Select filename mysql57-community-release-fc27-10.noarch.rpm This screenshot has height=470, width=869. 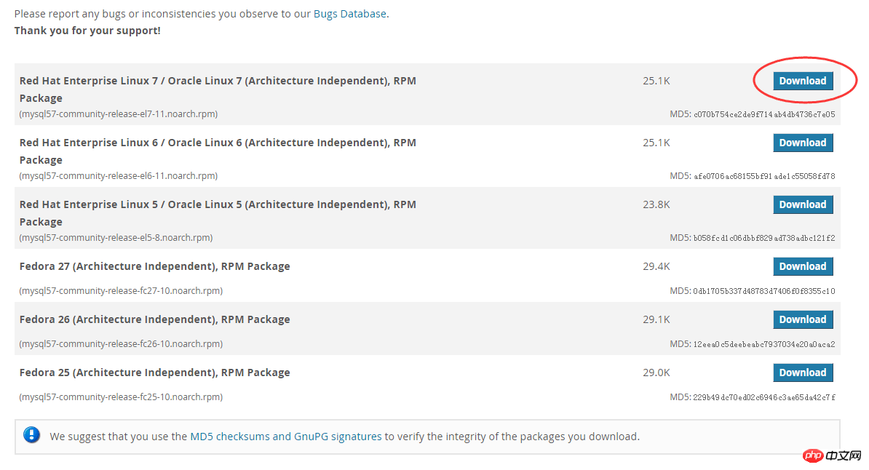(x=121, y=291)
